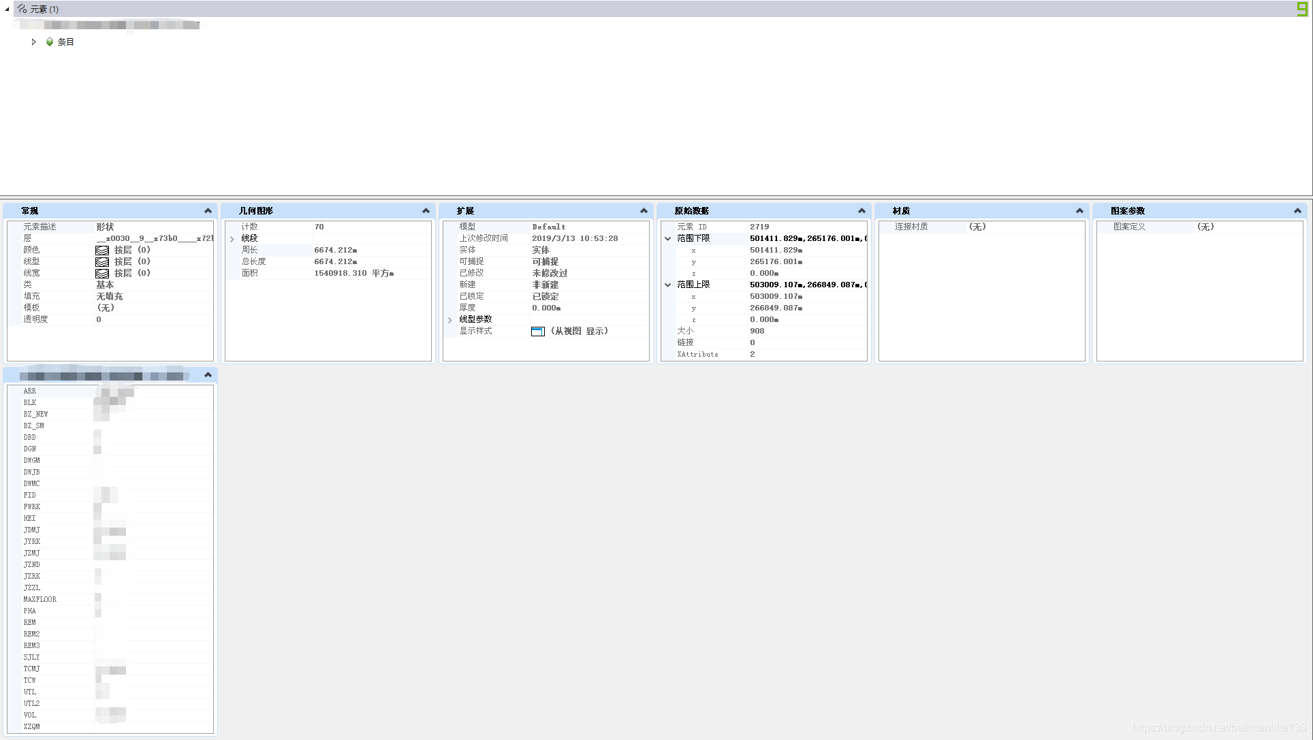Screen dimensions: 1313x740
Task: Click the 显示样式 view icon
Action: point(538,332)
